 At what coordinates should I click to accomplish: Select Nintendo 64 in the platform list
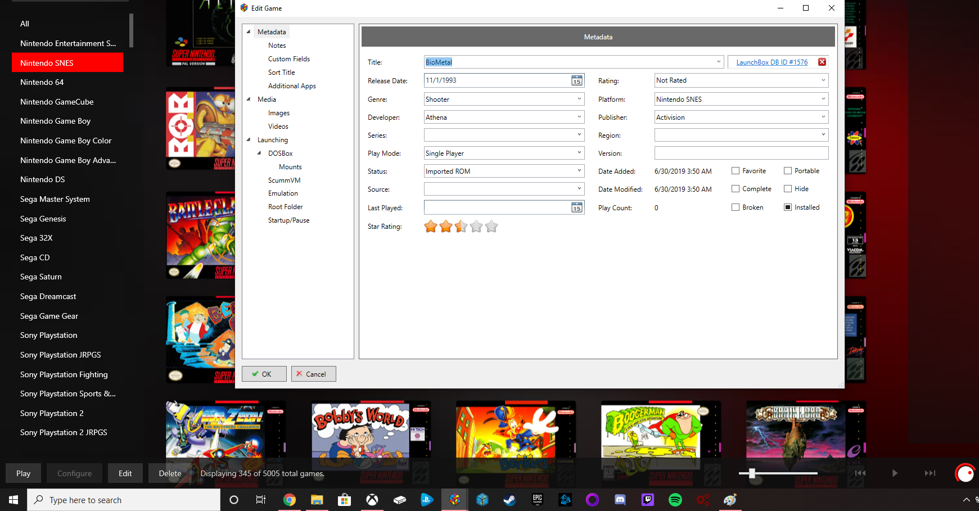coord(42,82)
